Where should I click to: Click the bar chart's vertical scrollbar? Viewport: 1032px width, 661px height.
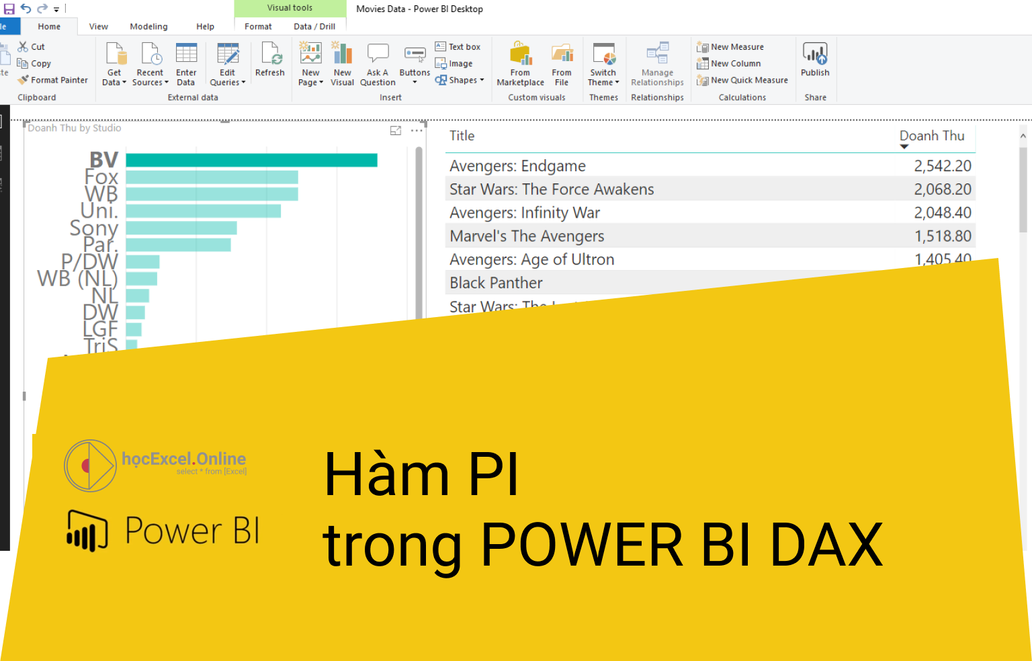click(x=419, y=232)
